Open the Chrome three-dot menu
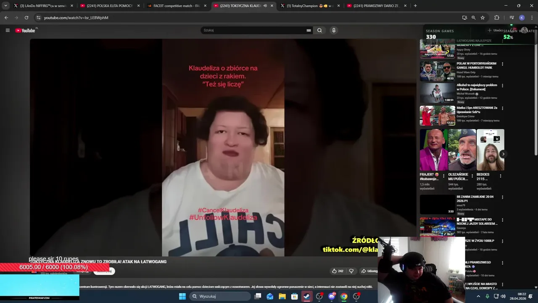Image resolution: width=538 pixels, height=303 pixels. (x=532, y=18)
